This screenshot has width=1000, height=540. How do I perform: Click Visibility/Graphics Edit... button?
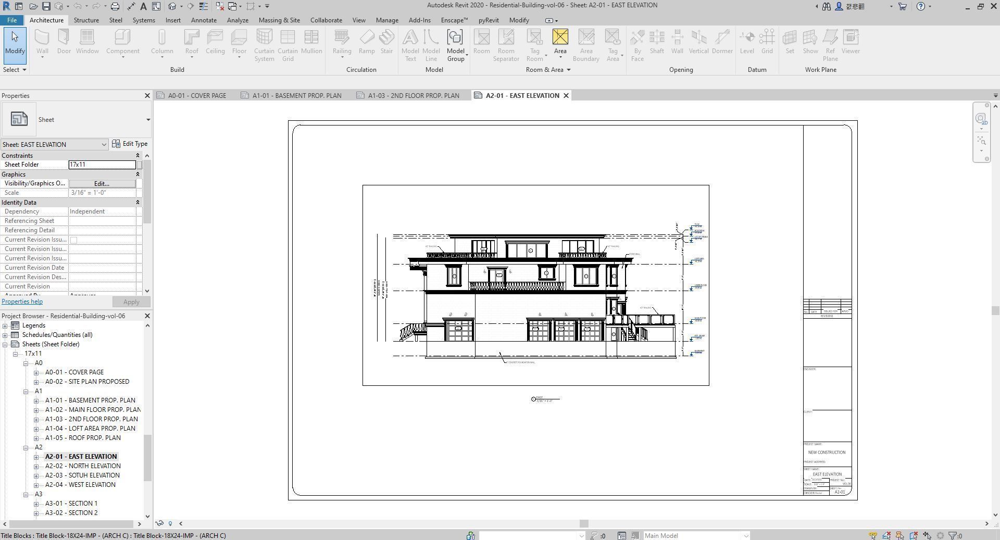tap(102, 184)
